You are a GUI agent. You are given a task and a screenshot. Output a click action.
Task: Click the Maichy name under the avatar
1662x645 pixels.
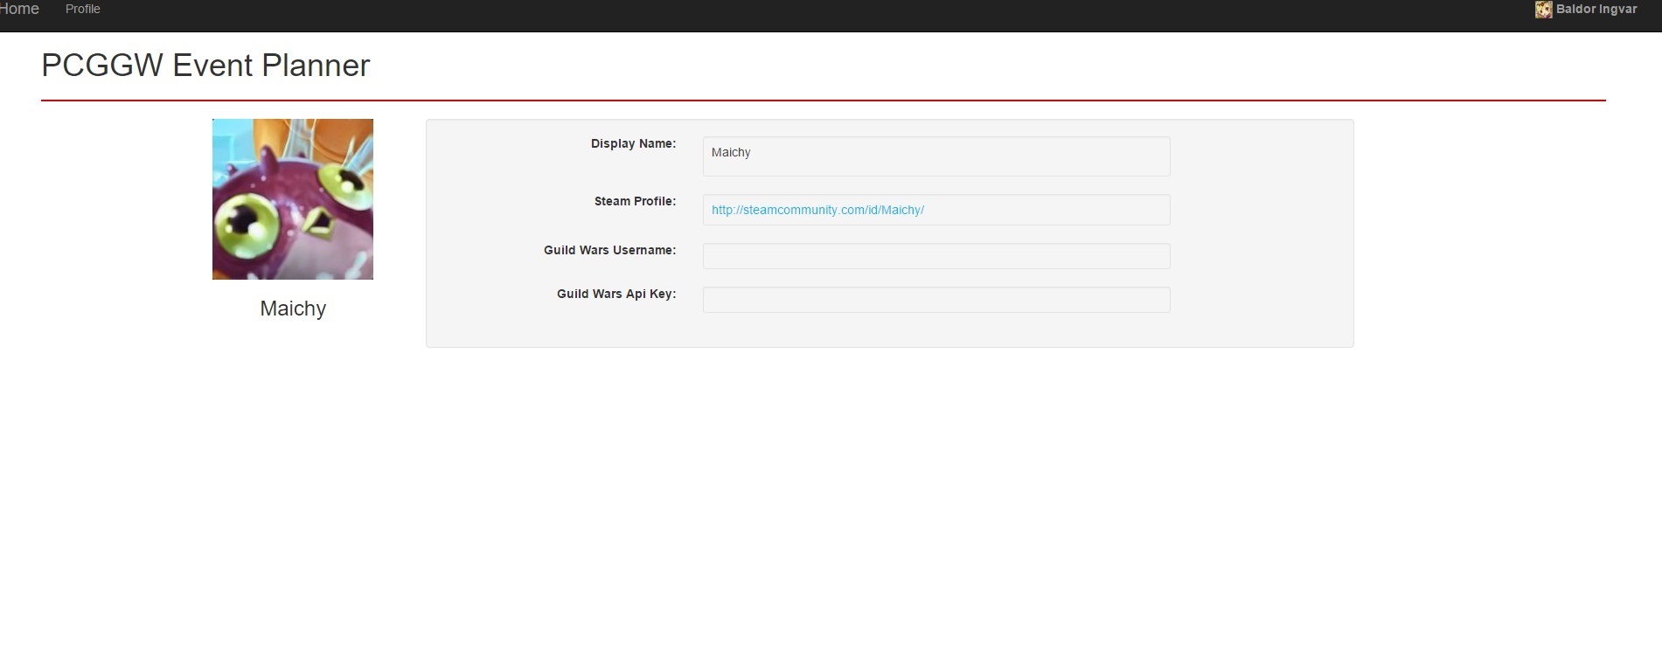coord(293,309)
